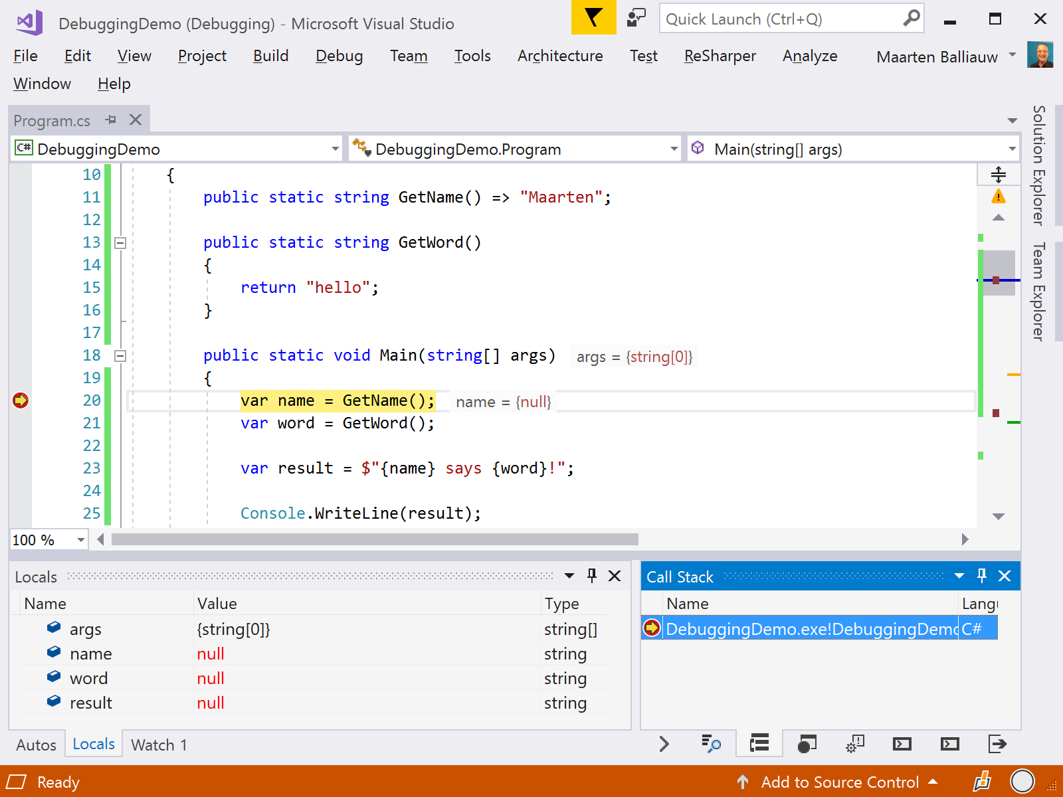Image resolution: width=1063 pixels, height=797 pixels.
Task: Click the yellow notifications flag icon
Action: pyautogui.click(x=593, y=19)
